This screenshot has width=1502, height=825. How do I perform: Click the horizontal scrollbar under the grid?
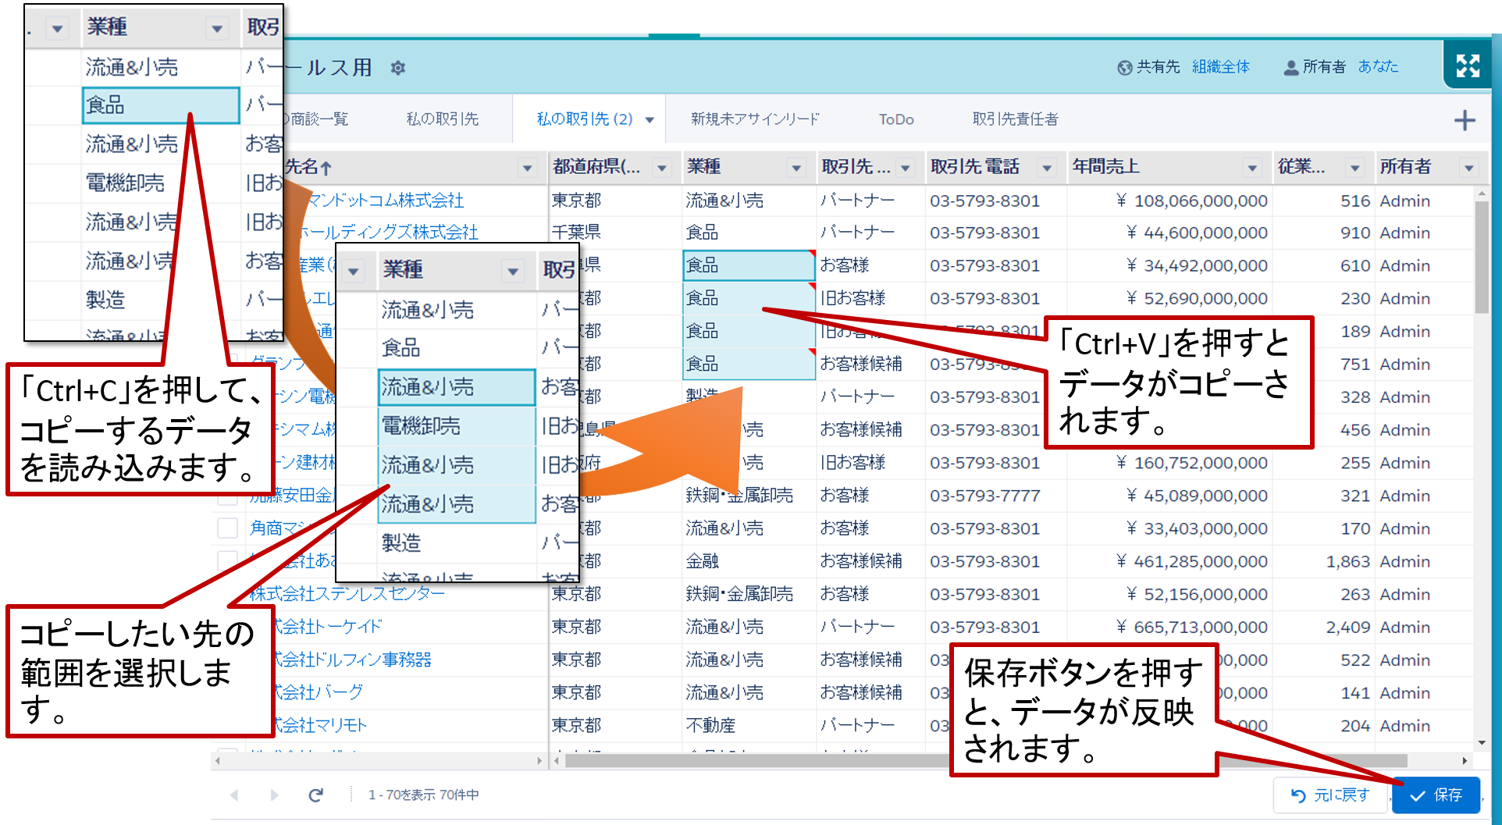pyautogui.click(x=986, y=760)
